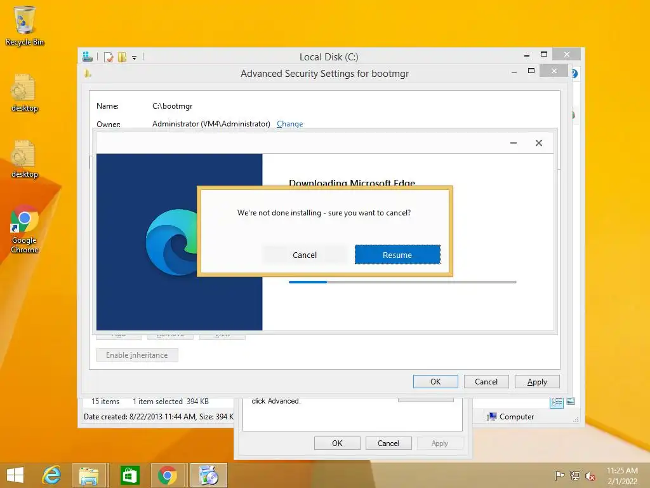Click New folder quick access toolbar icon
Viewport: 650px width, 488px height.
[x=123, y=57]
